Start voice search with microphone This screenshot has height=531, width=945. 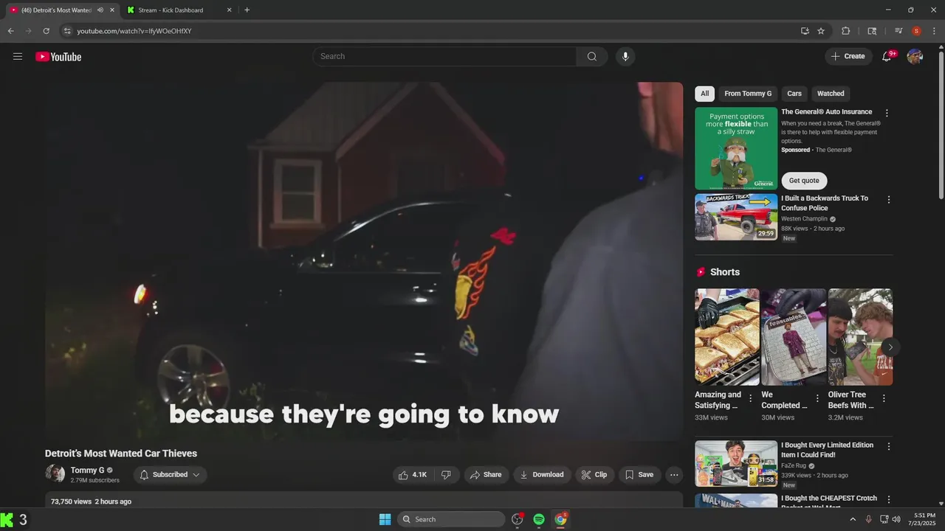pyautogui.click(x=625, y=57)
